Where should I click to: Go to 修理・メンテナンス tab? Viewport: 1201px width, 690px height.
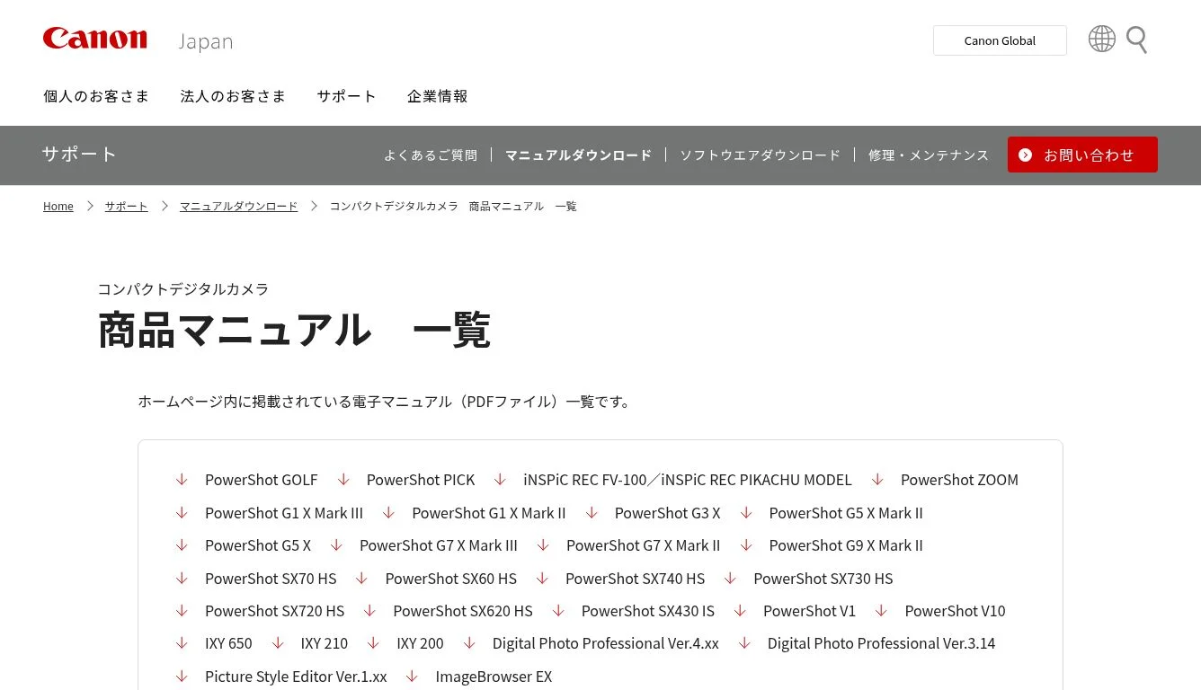[929, 155]
